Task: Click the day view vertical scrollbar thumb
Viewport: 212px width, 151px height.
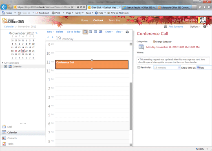Action: 131,106
